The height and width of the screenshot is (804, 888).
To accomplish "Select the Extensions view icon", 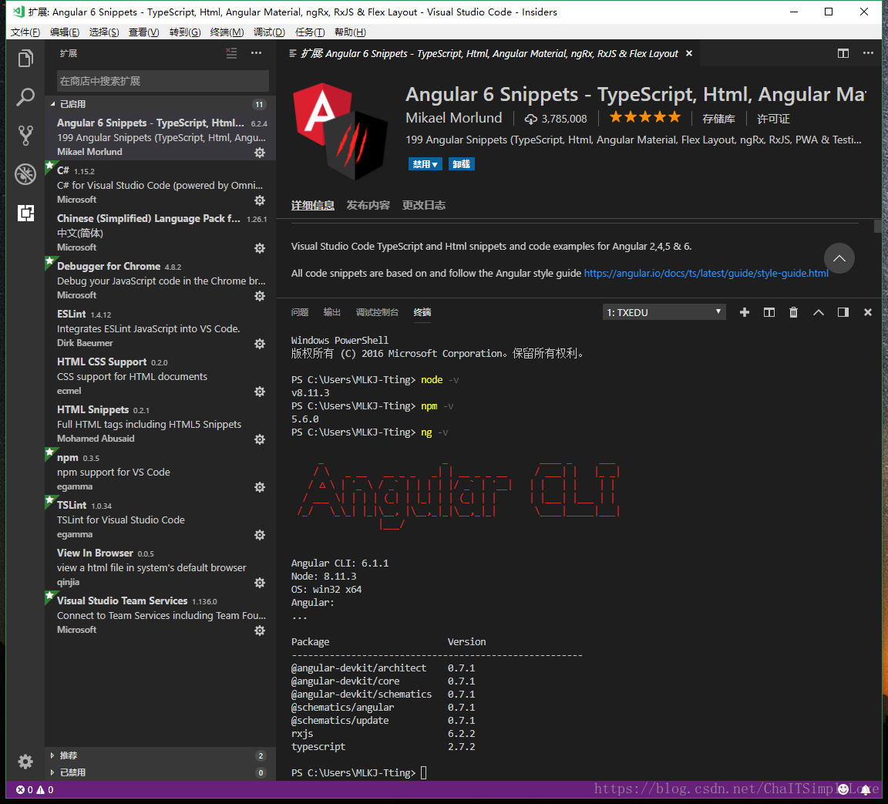I will coord(25,213).
